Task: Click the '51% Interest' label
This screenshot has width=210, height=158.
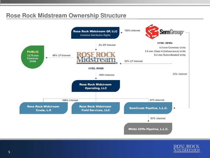Action: coord(158,118)
